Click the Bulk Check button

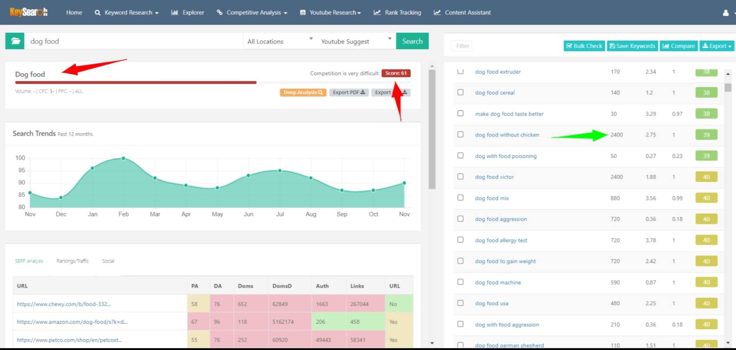point(584,46)
